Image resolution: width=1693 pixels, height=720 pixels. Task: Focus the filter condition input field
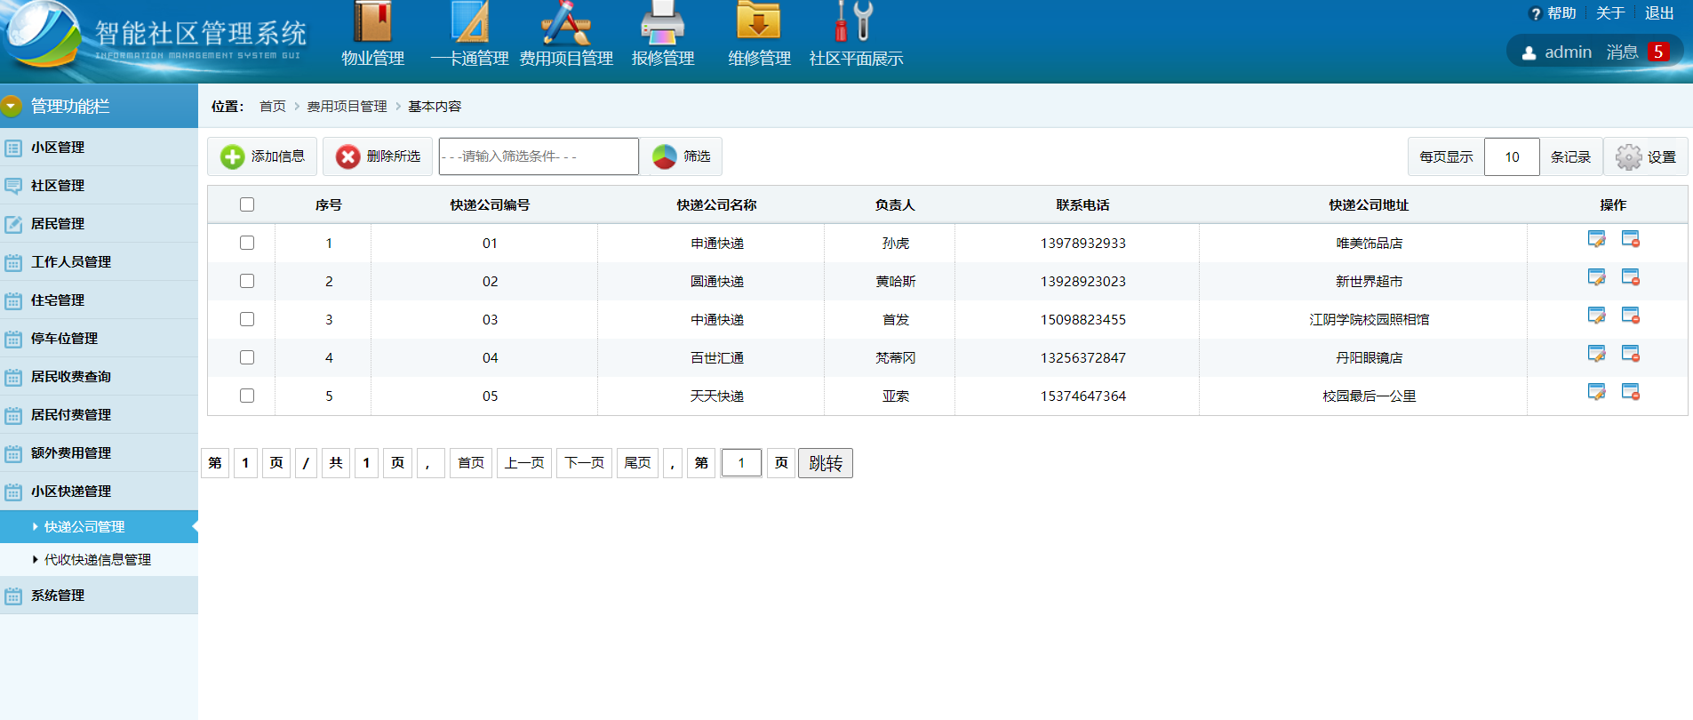539,156
